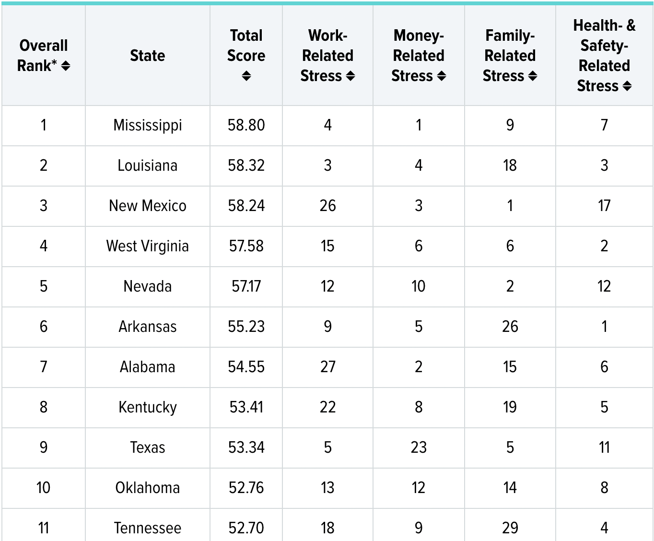This screenshot has height=541, width=654.
Task: Select West Virginia in the table
Action: tap(147, 246)
